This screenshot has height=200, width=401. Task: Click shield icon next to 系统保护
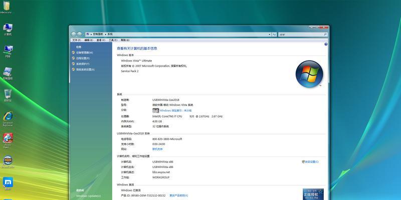[x=73, y=64]
